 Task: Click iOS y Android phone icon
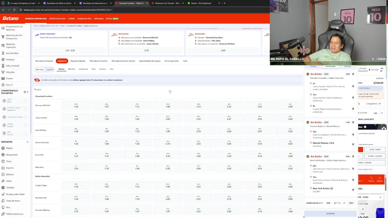(x=3, y=66)
